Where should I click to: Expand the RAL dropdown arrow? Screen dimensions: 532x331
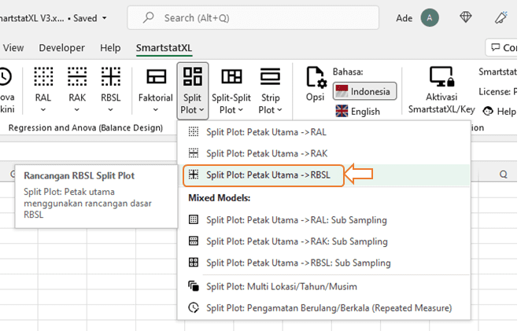[x=43, y=110]
